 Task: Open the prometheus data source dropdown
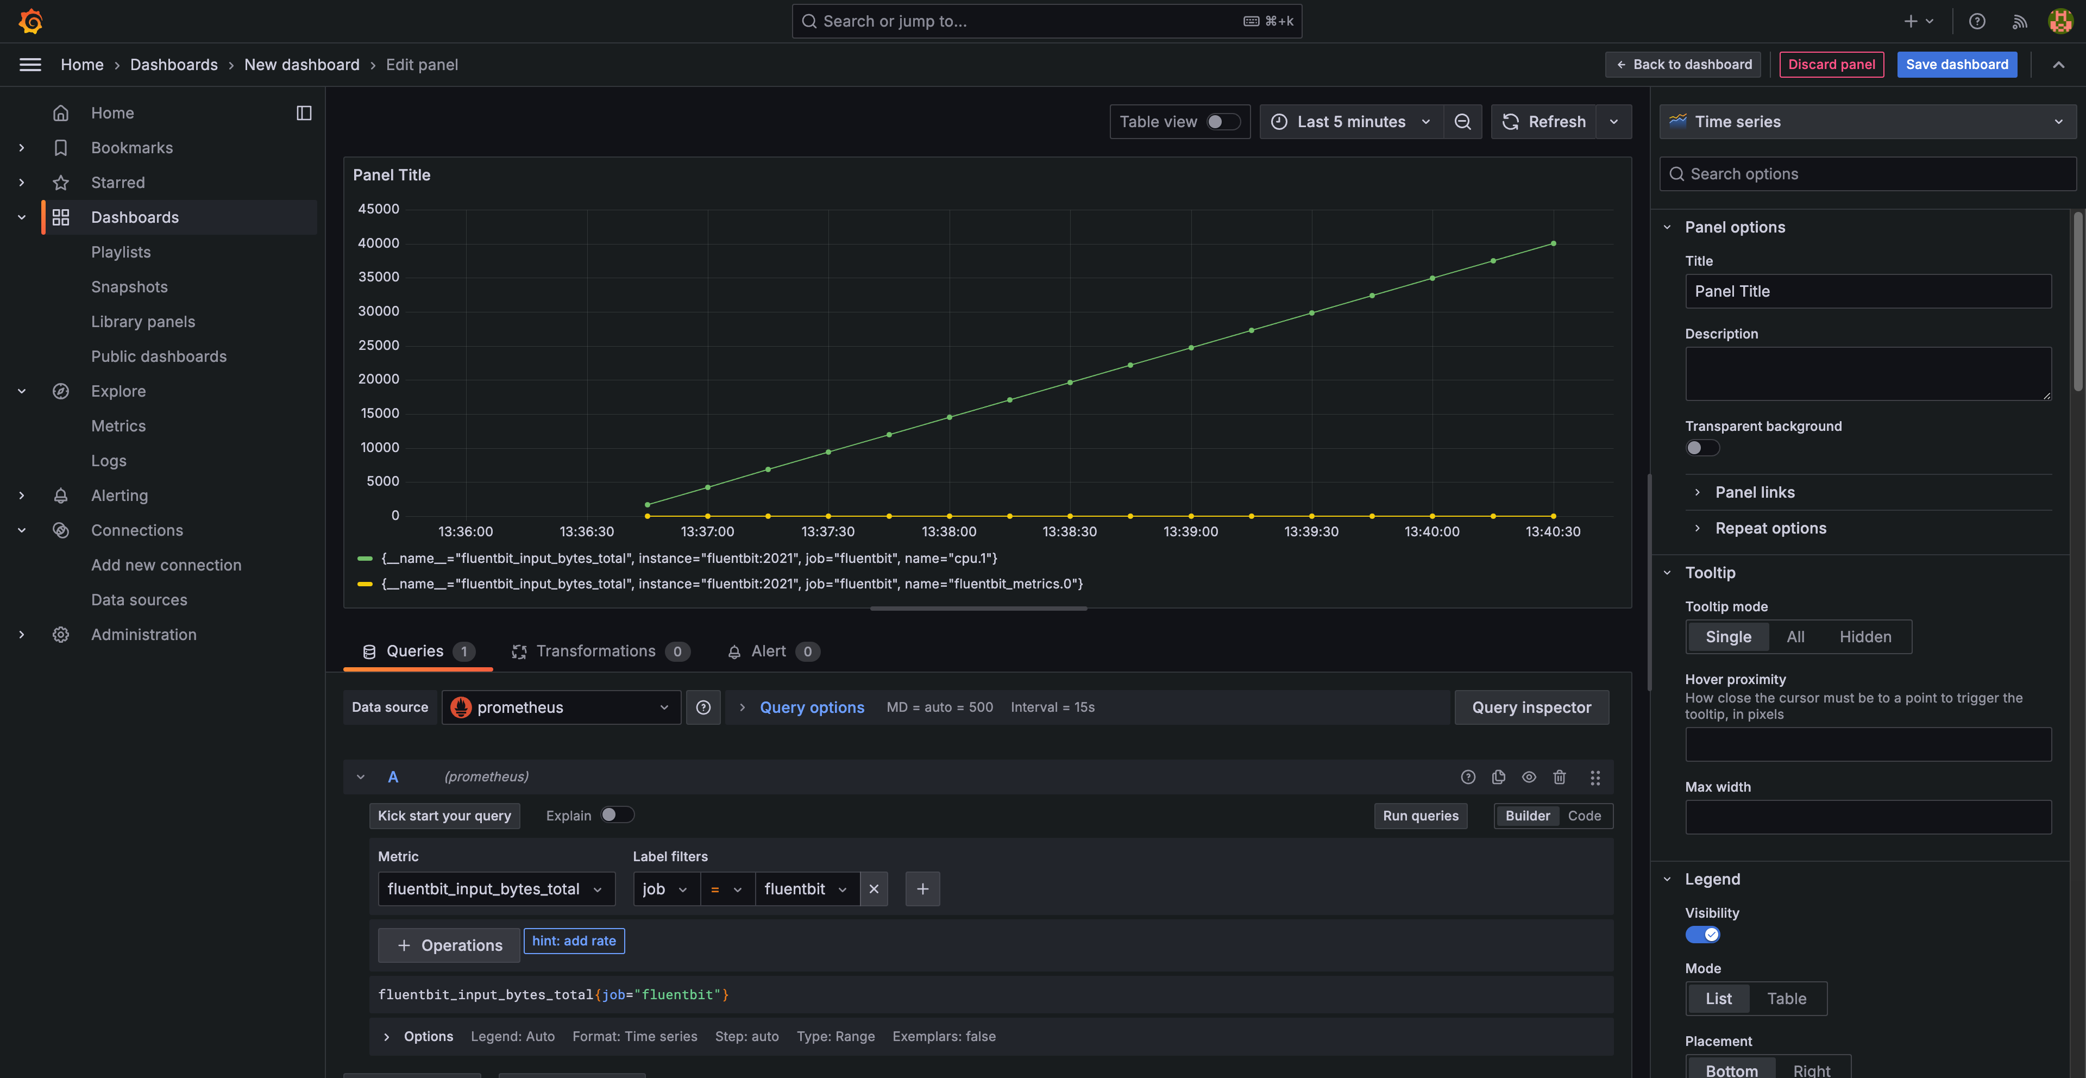point(561,707)
